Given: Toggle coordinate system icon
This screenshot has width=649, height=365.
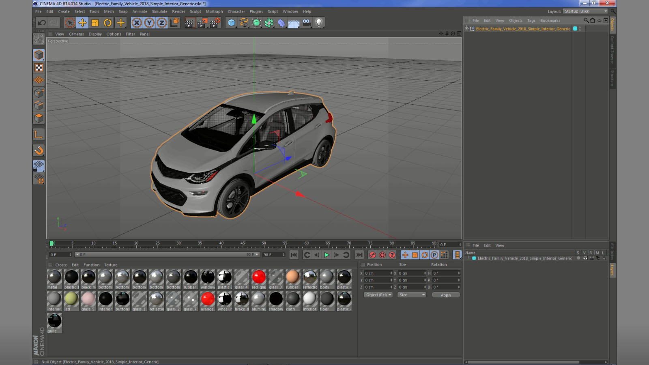Looking at the screenshot, I should pyautogui.click(x=174, y=23).
